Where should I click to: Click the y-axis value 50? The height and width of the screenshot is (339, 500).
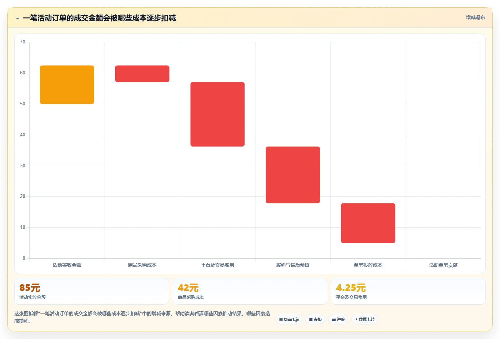23,104
